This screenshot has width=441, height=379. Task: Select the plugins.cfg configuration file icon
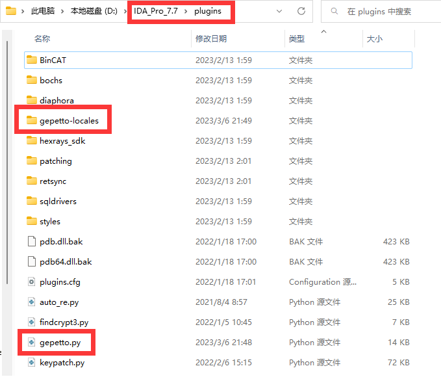pyautogui.click(x=31, y=282)
